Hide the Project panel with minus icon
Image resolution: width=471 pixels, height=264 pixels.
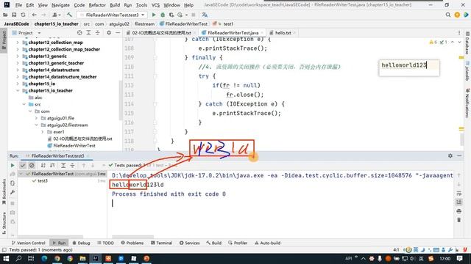(118, 32)
